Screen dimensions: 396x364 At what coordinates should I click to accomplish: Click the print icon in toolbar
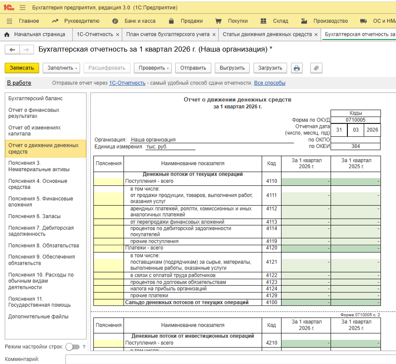(297, 68)
